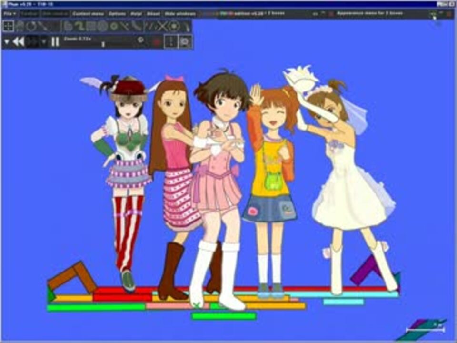The width and height of the screenshot is (457, 343).
Task: Close the 2 boxes panel via red icon
Action: pyautogui.click(x=331, y=13)
